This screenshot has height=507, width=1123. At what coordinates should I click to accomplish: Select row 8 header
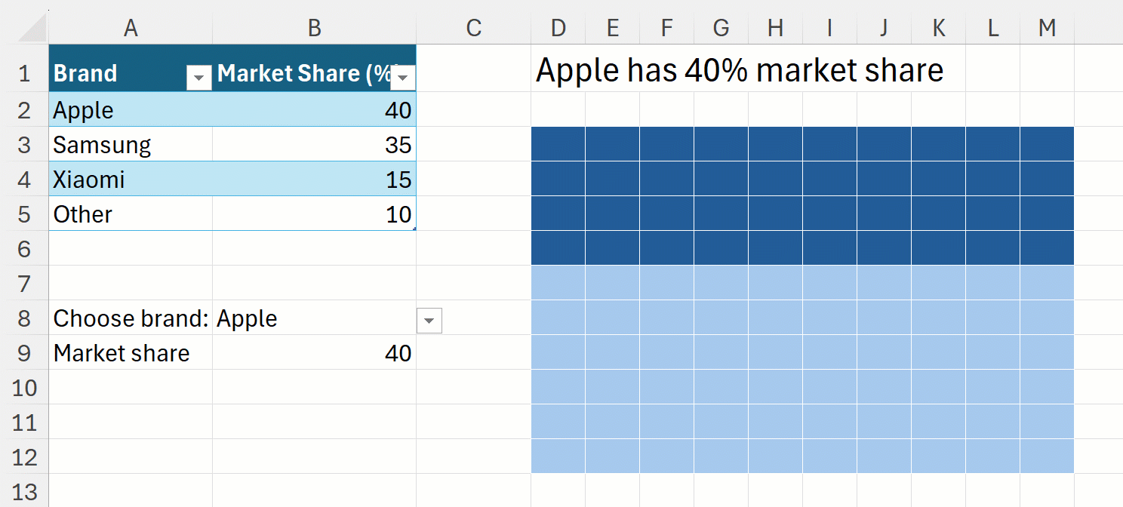24,318
